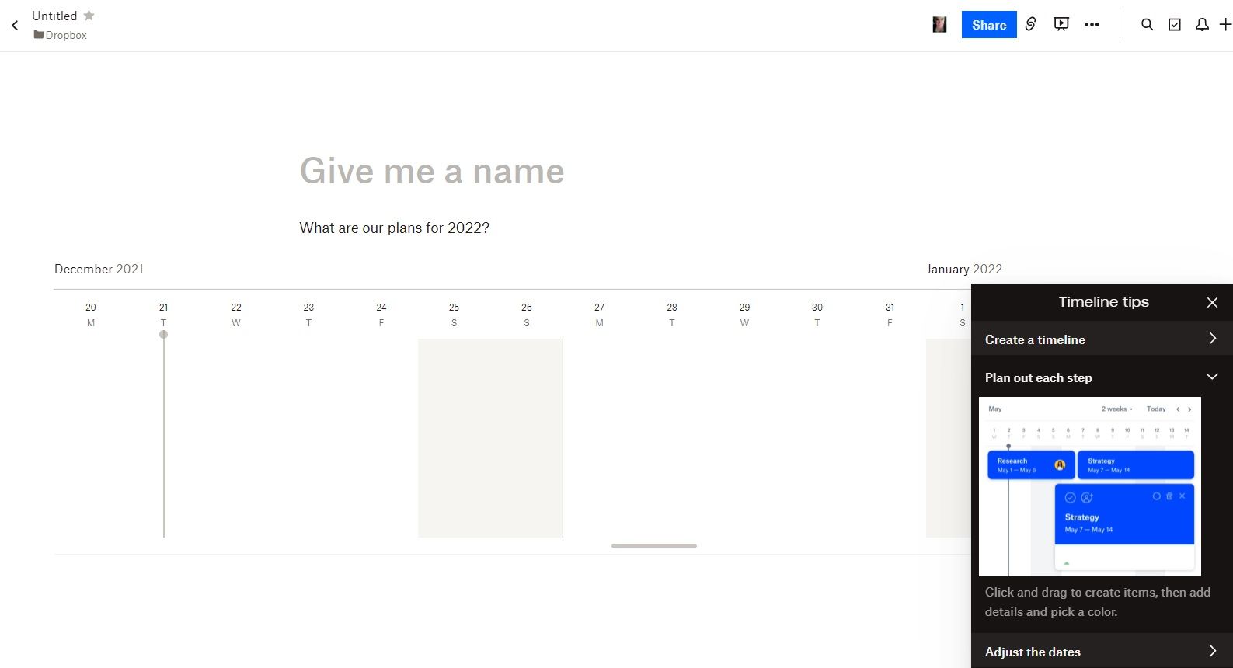The width and height of the screenshot is (1233, 668).
Task: Close the Timeline tips panel
Action: pyautogui.click(x=1212, y=302)
